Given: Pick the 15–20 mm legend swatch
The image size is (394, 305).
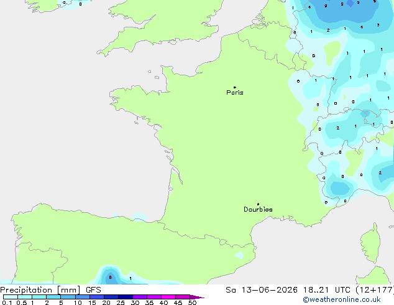Looking at the screenshot, I should (97, 297).
